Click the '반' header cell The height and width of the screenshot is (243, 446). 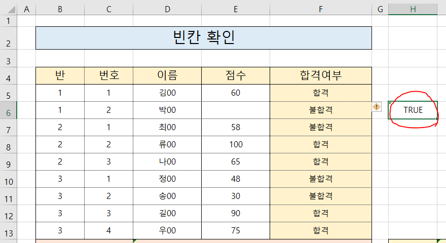tap(60, 75)
